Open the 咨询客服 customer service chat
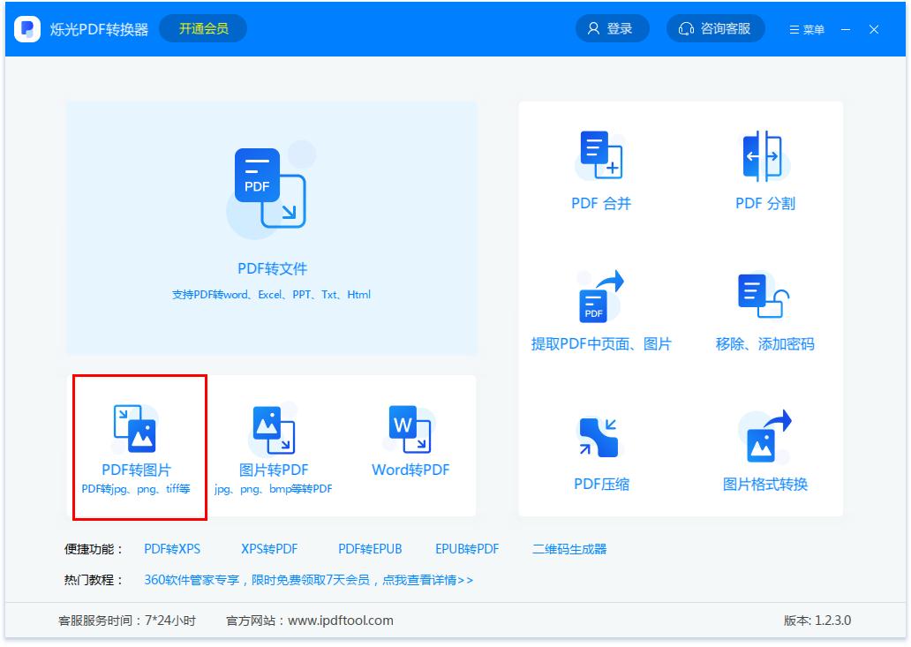911x647 pixels. (715, 28)
